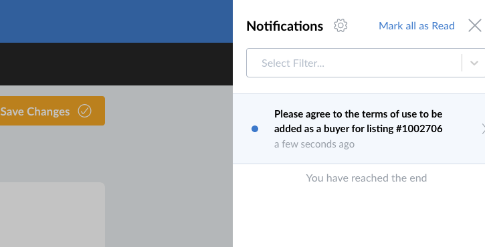This screenshot has width=485, height=247.
Task: Dismiss panel by clicking dimmed gray background
Action: [169, 167]
